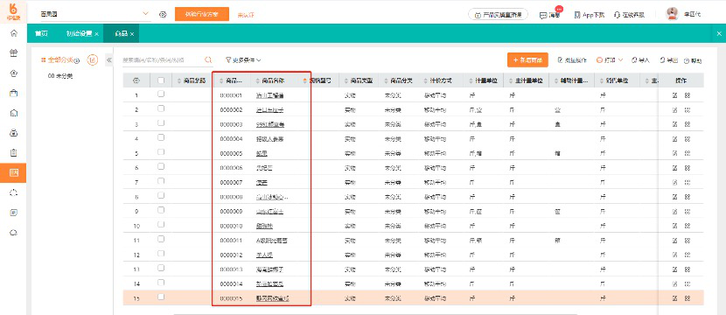The width and height of the screenshot is (726, 315).
Task: Click inside the product search input field
Action: pyautogui.click(x=162, y=60)
